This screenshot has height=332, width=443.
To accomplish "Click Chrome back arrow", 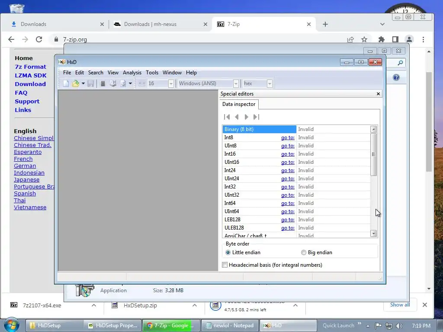I will (x=11, y=39).
